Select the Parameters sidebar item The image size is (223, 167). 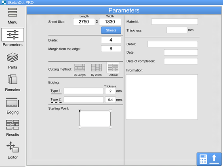pos(13,37)
